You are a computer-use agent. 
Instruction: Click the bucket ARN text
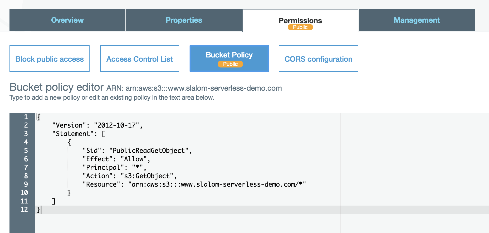pos(204,88)
